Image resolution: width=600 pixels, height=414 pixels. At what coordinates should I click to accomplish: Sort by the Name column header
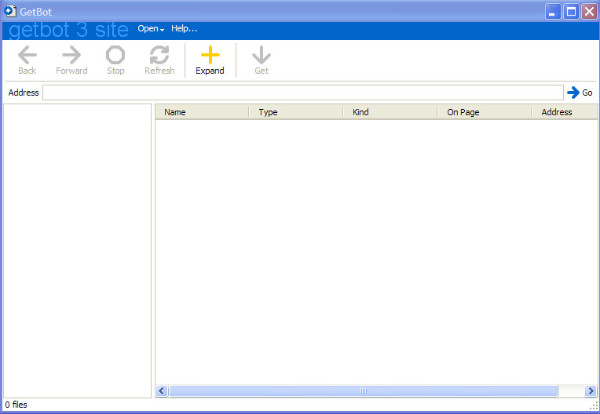(202, 112)
